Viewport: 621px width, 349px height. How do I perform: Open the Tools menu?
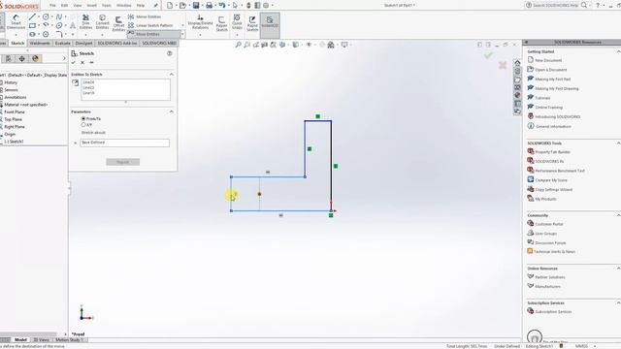point(107,6)
